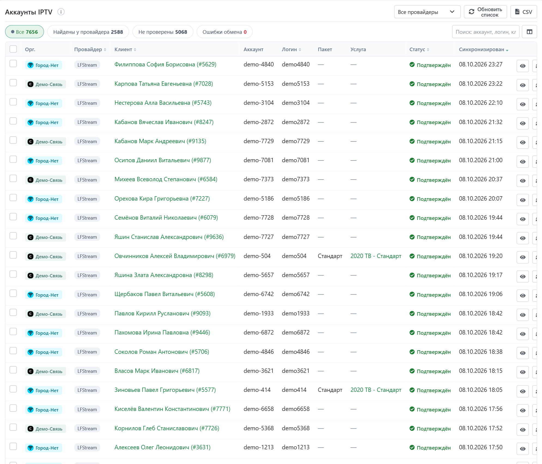Focus the account search input field
The width and height of the screenshot is (542, 464).
[486, 32]
